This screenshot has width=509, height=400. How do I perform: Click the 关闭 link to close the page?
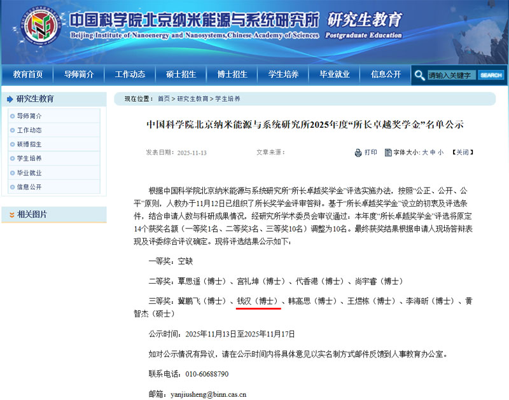click(463, 153)
